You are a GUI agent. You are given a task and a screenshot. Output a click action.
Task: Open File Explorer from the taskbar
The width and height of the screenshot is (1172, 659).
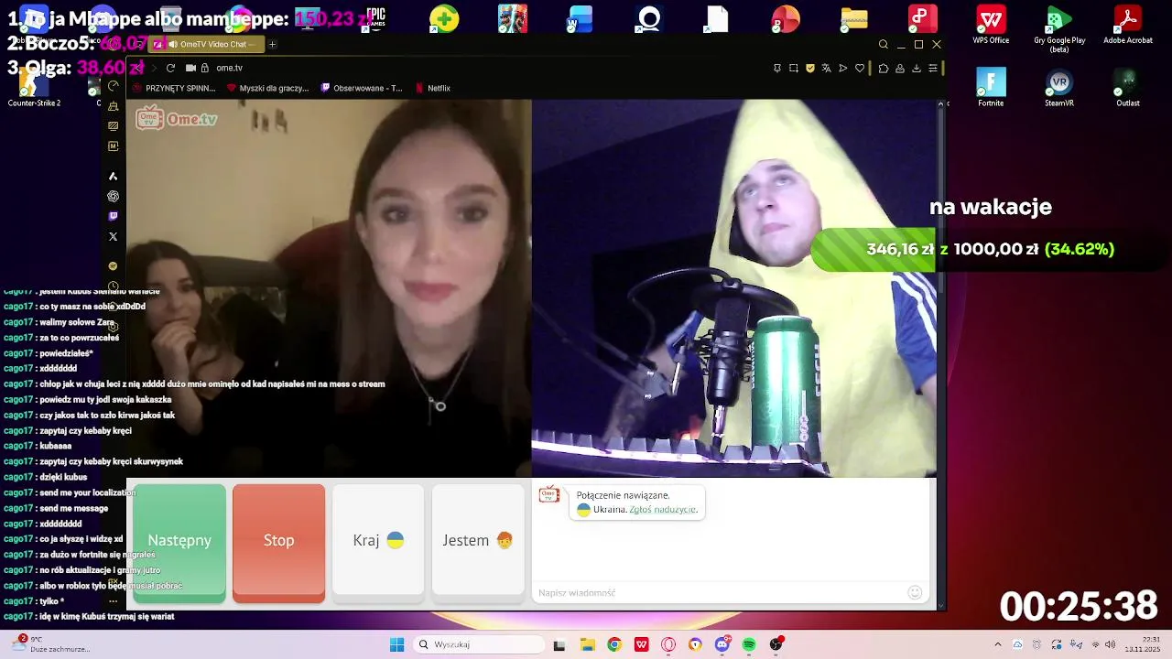[x=587, y=644]
